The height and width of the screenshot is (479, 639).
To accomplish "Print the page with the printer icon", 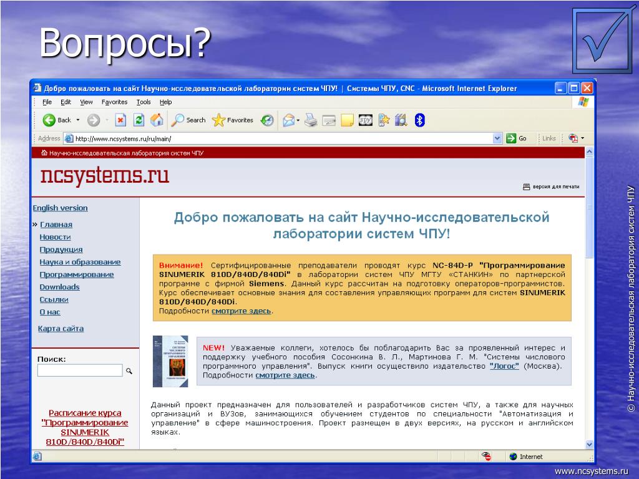I will point(311,120).
